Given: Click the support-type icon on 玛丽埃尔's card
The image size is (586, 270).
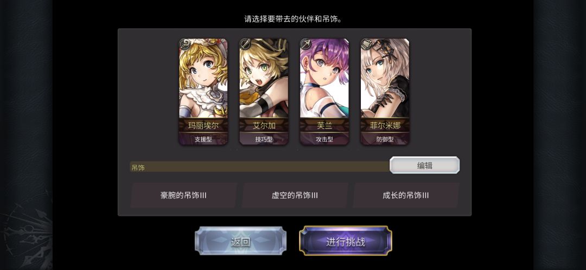Looking at the screenshot, I should coord(184,44).
